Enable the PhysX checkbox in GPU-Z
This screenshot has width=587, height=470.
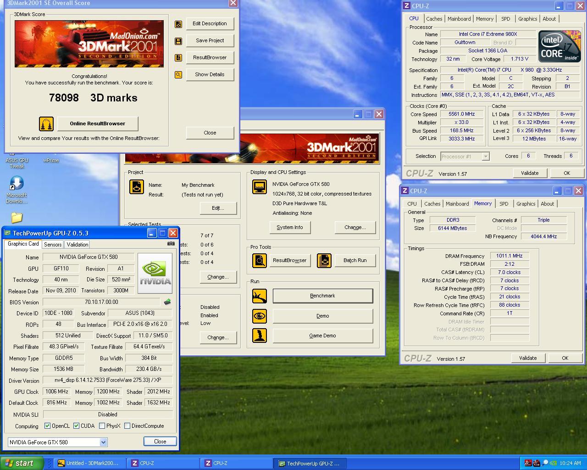(x=102, y=426)
